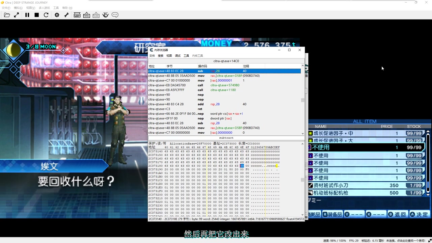
Task: Open Citra 工具 menu
Action: [56, 8]
